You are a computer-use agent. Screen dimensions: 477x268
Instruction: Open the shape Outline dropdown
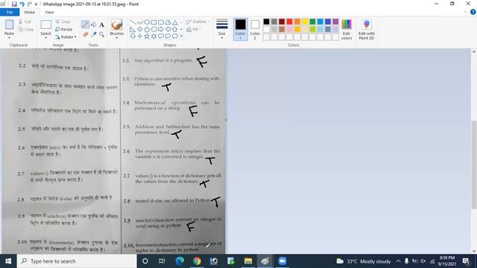coord(198,22)
